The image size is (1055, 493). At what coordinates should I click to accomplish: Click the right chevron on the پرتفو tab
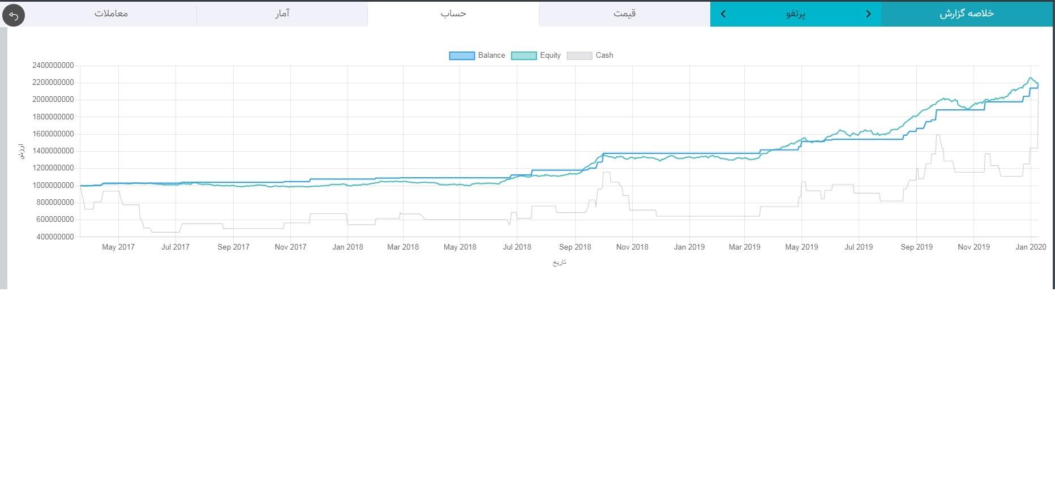pyautogui.click(x=868, y=14)
